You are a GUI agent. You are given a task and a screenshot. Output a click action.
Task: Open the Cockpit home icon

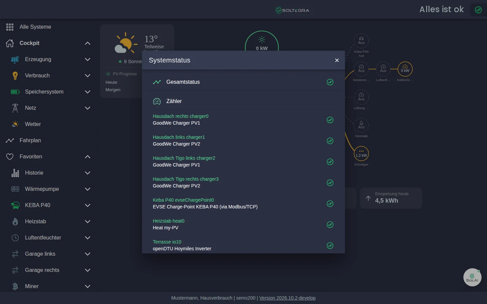point(10,43)
